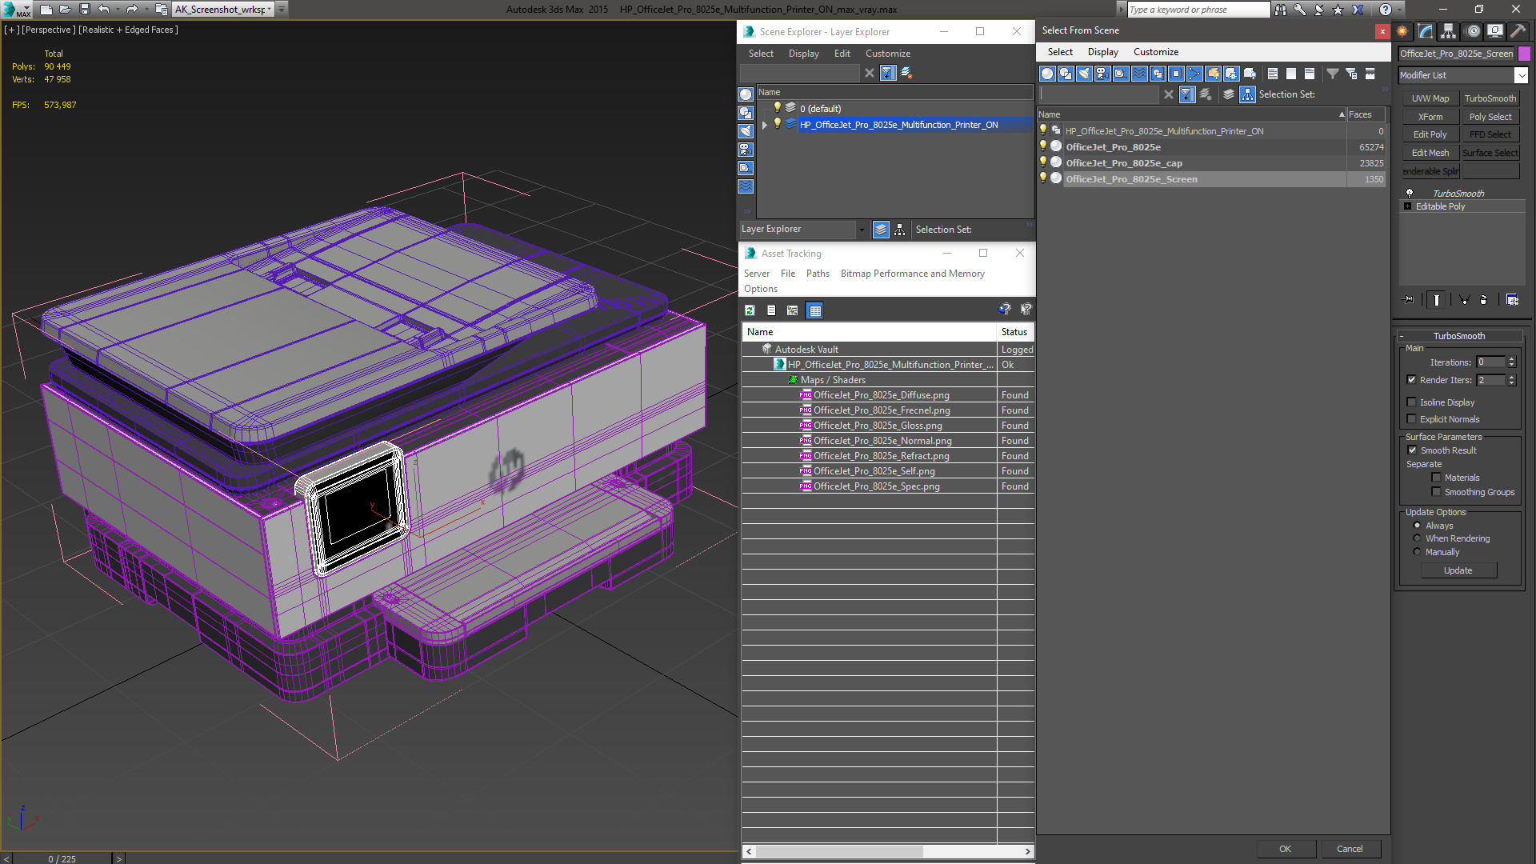Expand the Editable Poly stack entry
This screenshot has width=1536, height=864.
[x=1408, y=206]
